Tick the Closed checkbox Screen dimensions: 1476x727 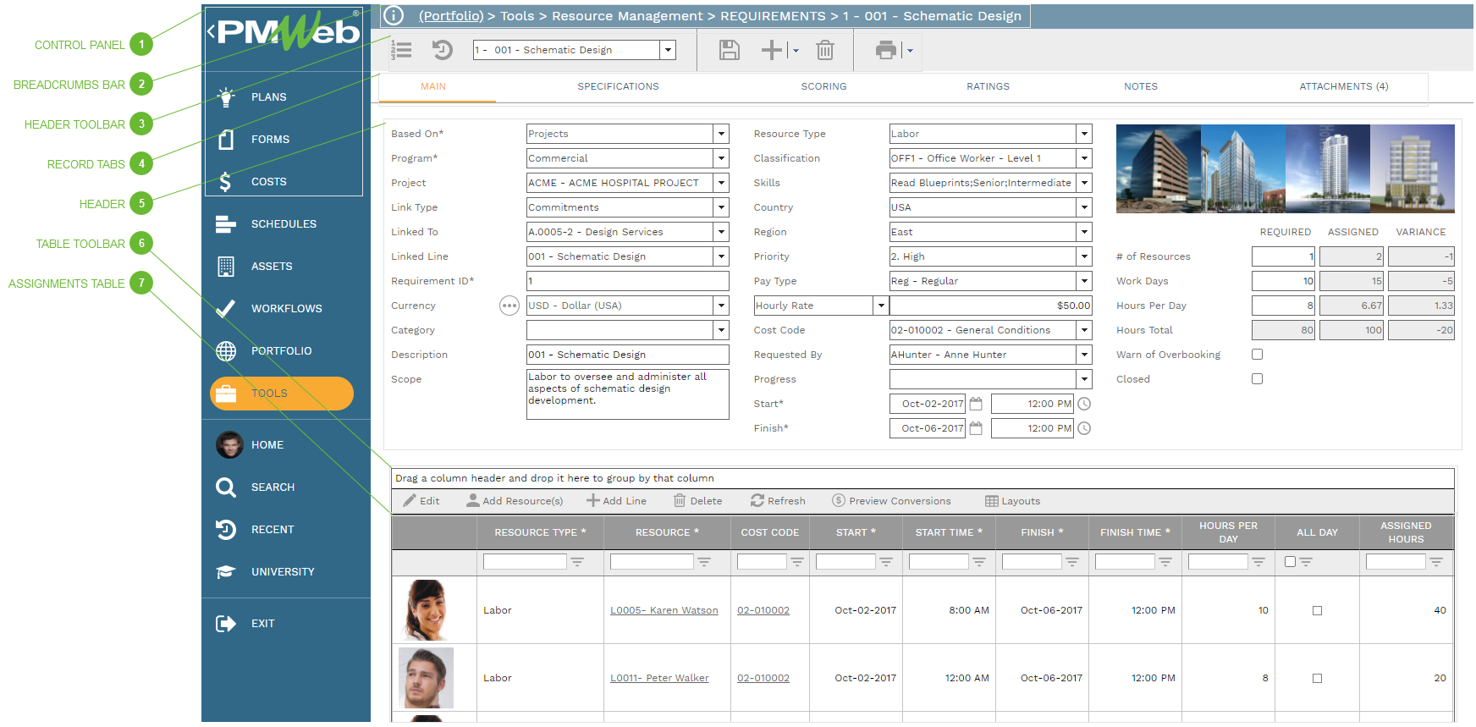coord(1257,380)
